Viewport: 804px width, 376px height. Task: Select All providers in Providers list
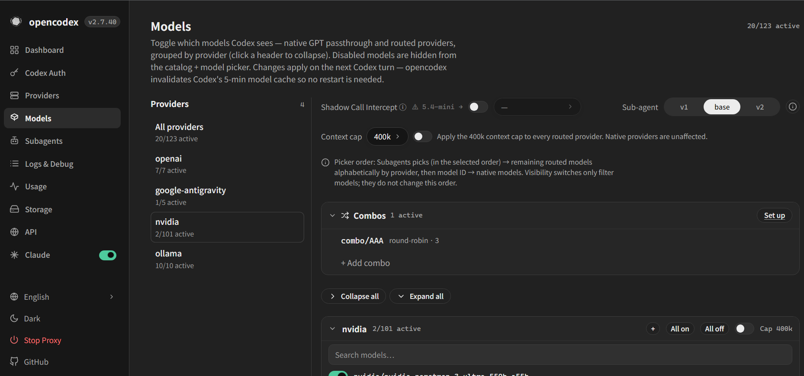[x=227, y=132]
